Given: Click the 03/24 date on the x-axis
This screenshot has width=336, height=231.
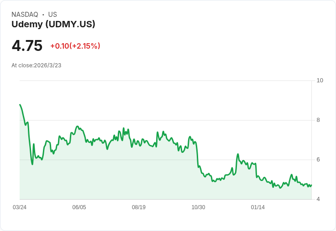Looking at the screenshot, I should click(x=20, y=207).
